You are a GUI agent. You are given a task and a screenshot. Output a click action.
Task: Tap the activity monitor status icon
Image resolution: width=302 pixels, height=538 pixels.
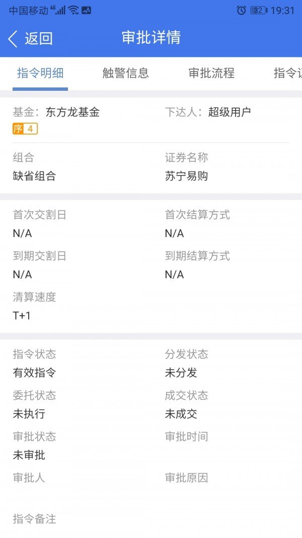point(86,10)
